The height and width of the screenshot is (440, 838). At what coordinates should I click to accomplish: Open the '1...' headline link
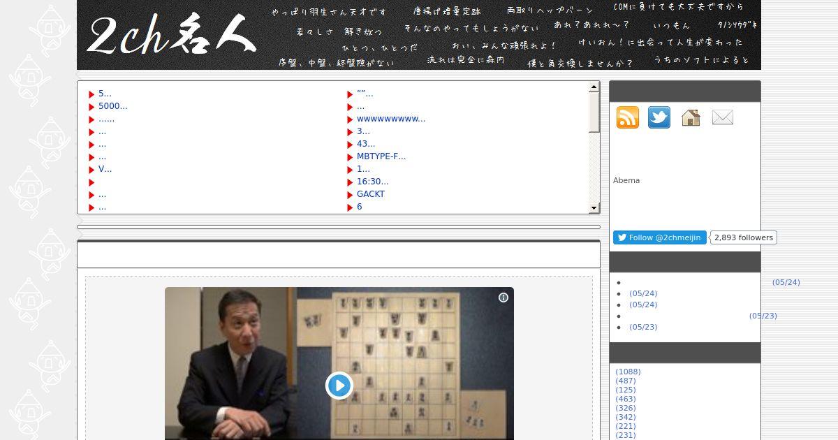(x=363, y=169)
